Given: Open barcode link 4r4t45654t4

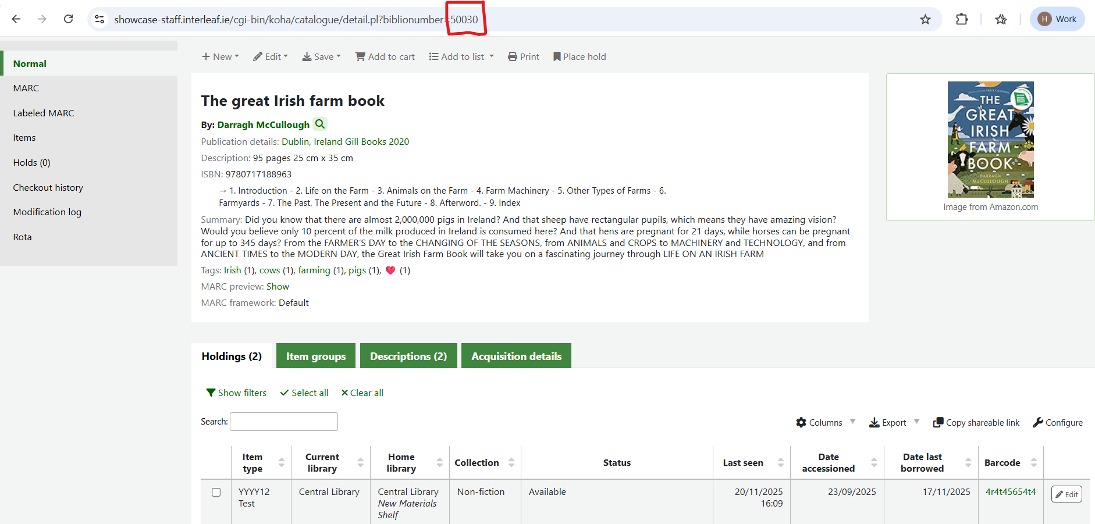Looking at the screenshot, I should pyautogui.click(x=1011, y=491).
